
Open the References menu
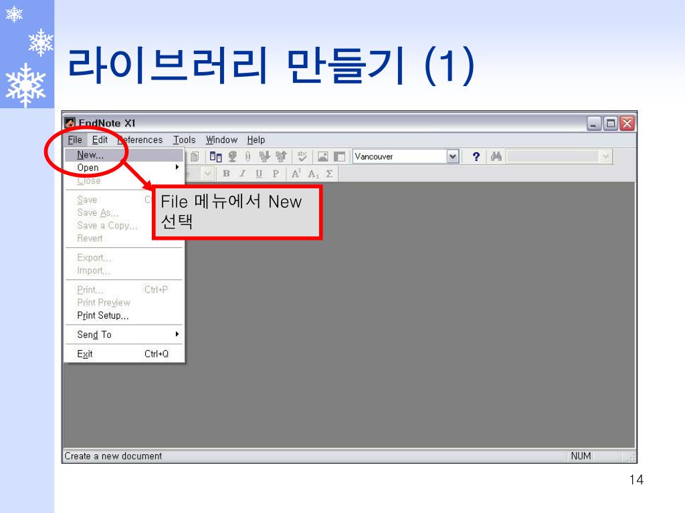pyautogui.click(x=140, y=140)
